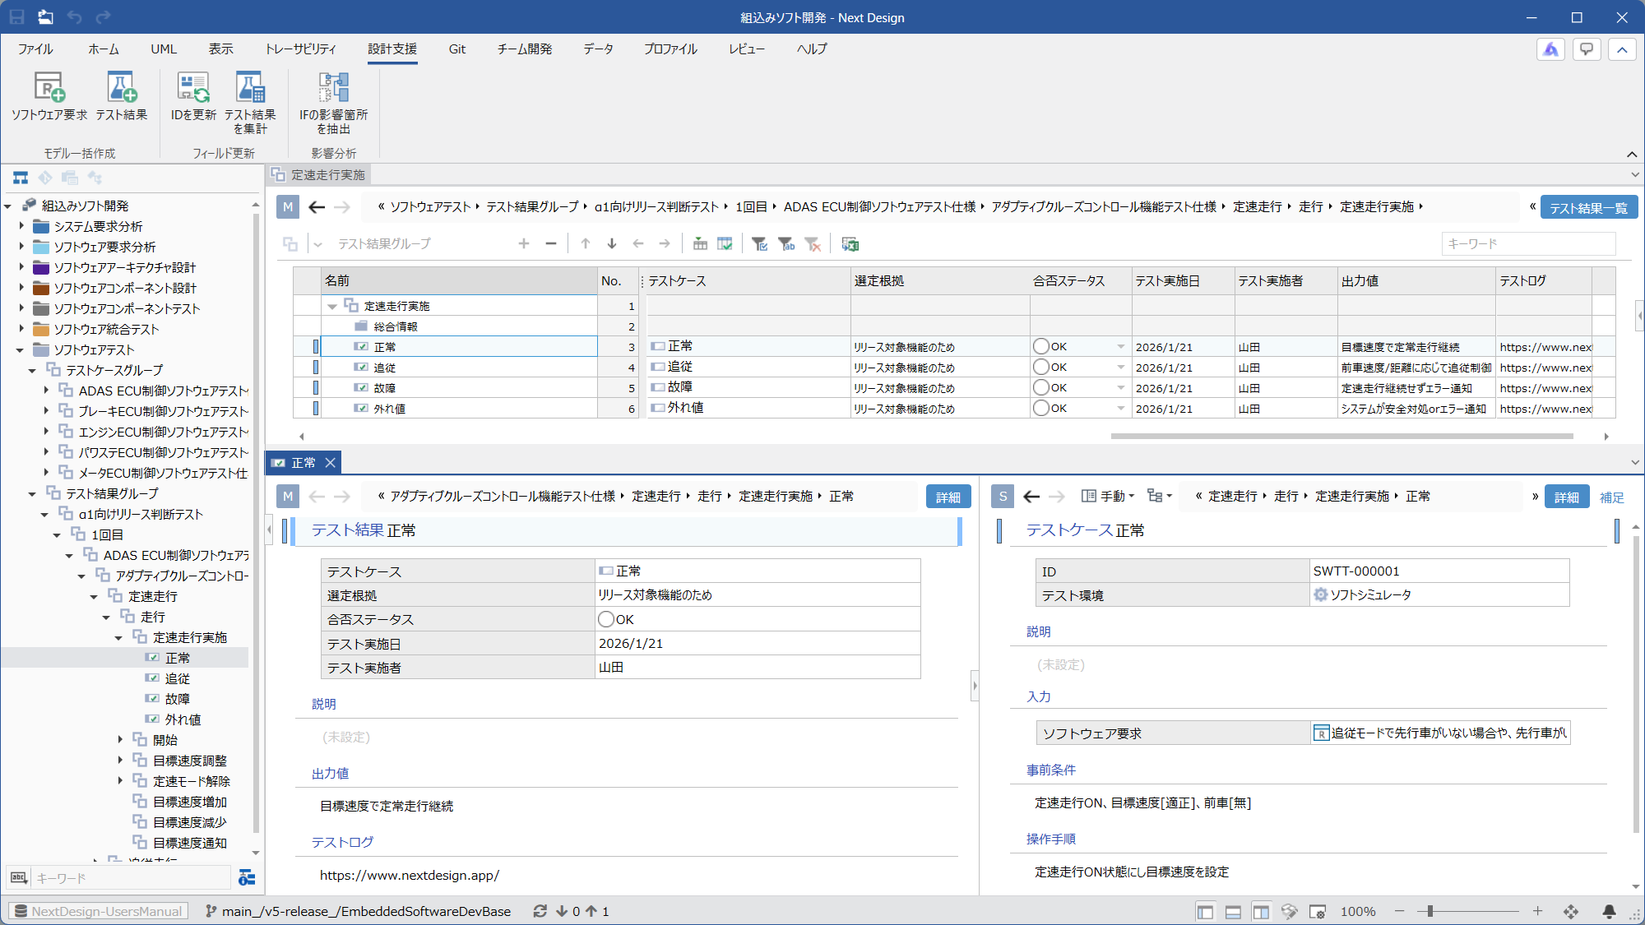Click the plus add-row icon in grid toolbar
The height and width of the screenshot is (925, 1645).
[x=524, y=243]
